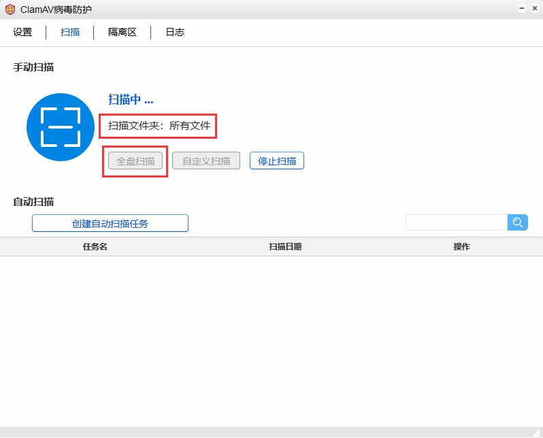Click the 自定义扫描 button
The image size is (543, 438).
click(206, 161)
